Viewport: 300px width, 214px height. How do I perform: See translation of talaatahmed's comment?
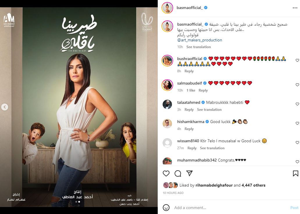209,110
